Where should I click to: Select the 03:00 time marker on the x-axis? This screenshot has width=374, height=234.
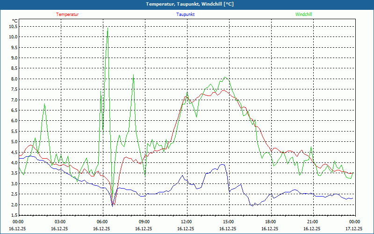[x=60, y=222]
